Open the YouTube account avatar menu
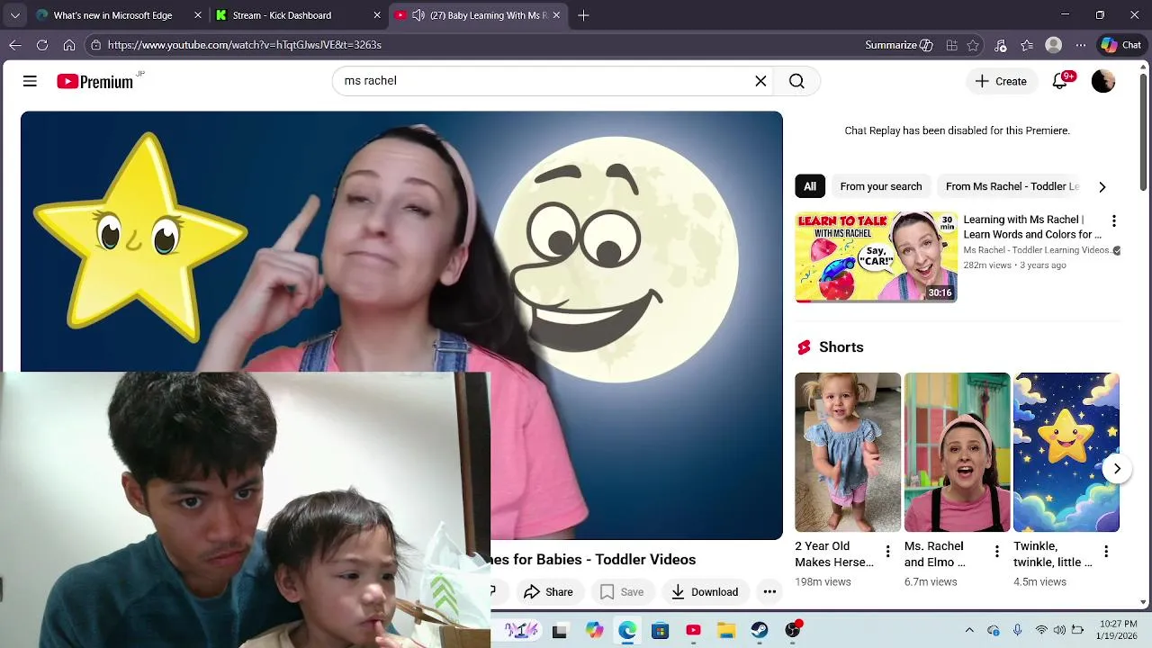Image resolution: width=1152 pixels, height=648 pixels. coord(1103,81)
